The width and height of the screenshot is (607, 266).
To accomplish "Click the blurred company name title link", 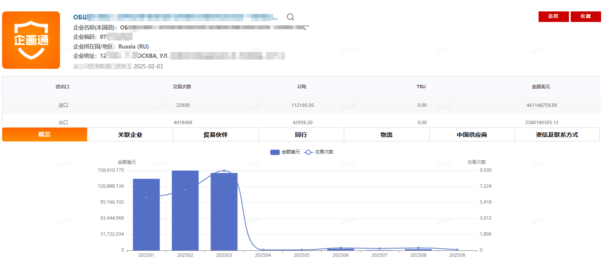I will (x=175, y=17).
